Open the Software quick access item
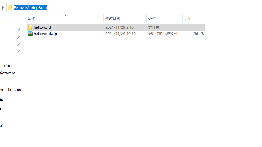262x147 pixels. point(7,73)
